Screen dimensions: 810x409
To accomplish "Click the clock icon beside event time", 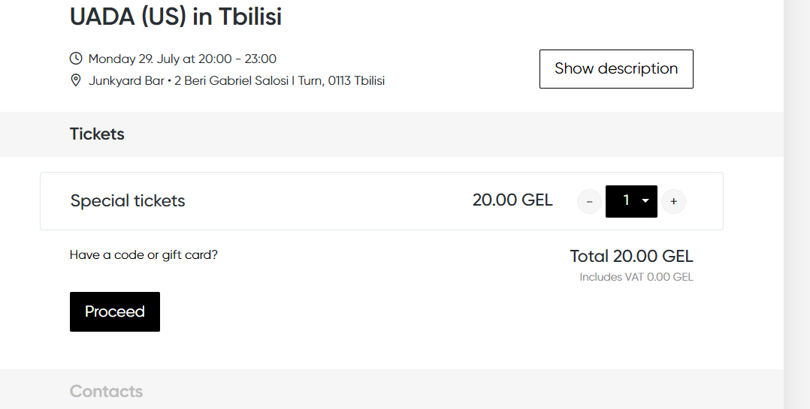I will (x=76, y=59).
